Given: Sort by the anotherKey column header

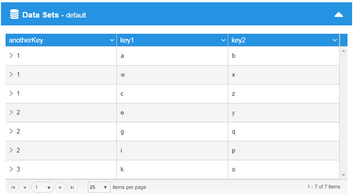Looking at the screenshot, I should tap(26, 40).
